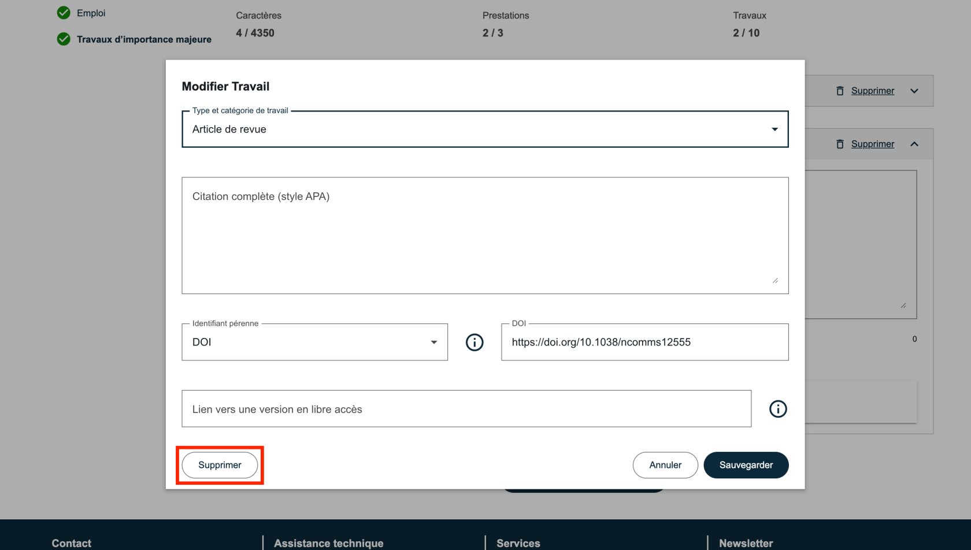Cancel editing with the Annuler button
The height and width of the screenshot is (550, 971).
pos(665,465)
